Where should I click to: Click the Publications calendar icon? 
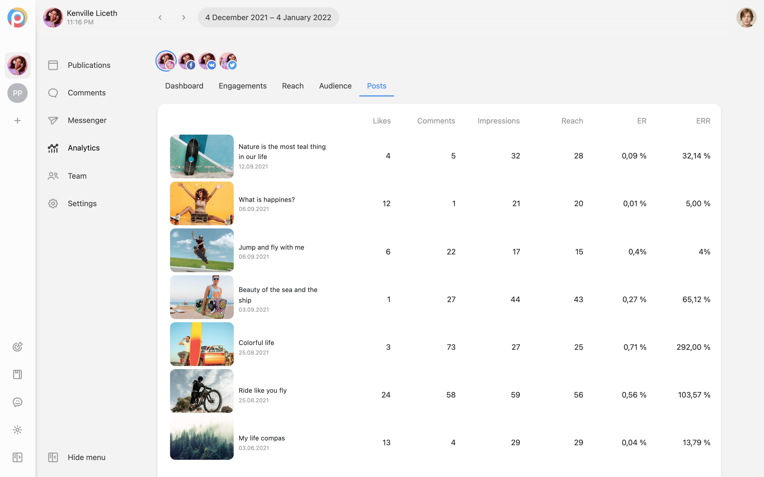coord(53,65)
